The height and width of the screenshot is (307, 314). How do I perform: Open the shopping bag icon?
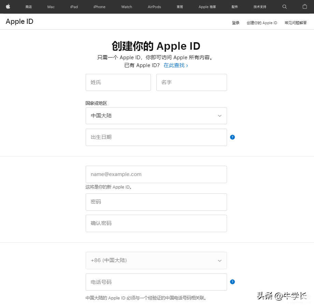coord(305,7)
